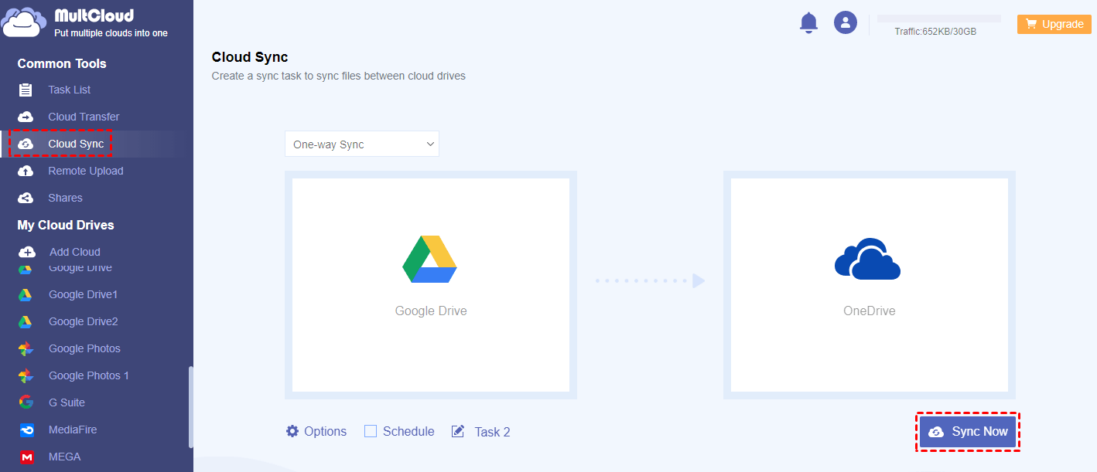Click the Common Tools heading

tap(62, 63)
